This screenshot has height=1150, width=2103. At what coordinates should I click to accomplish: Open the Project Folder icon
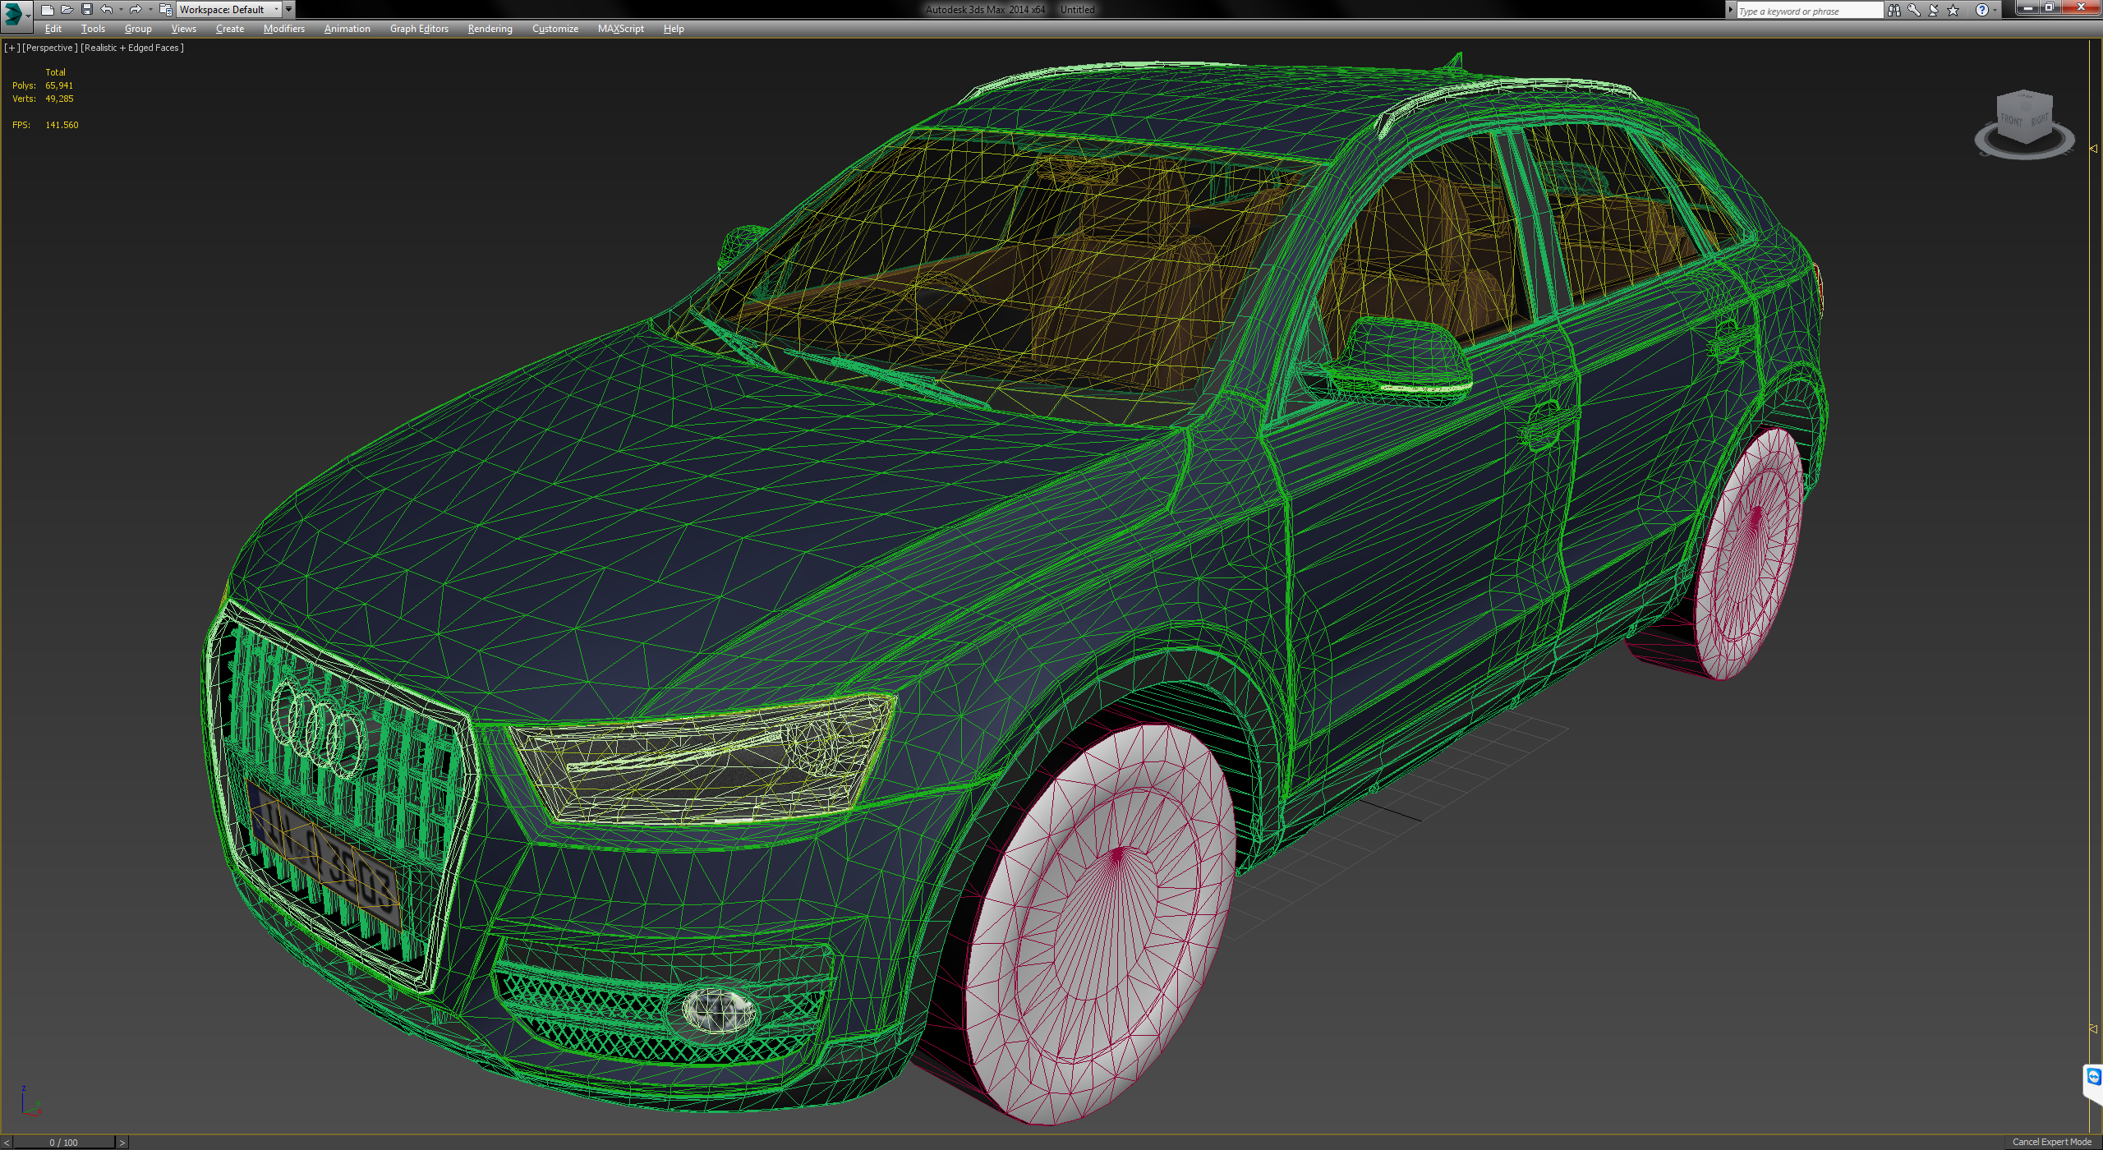[167, 9]
